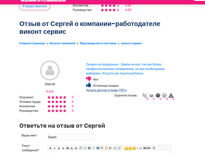Open the 'виконт сервис' breadcrumb link
Image resolution: width=205 pixels, height=154 pixels.
[x=131, y=43]
